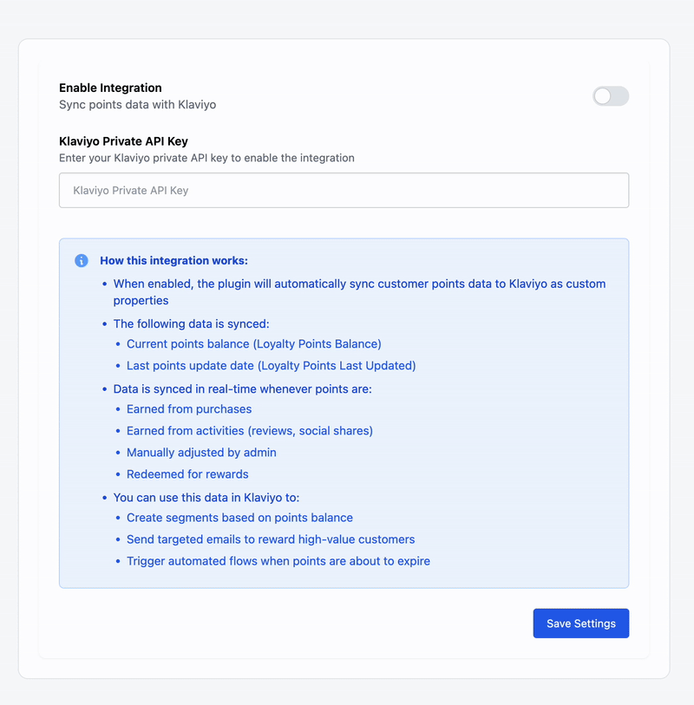Click the blue info icon in the notice box
This screenshot has height=705, width=694.
click(x=82, y=260)
